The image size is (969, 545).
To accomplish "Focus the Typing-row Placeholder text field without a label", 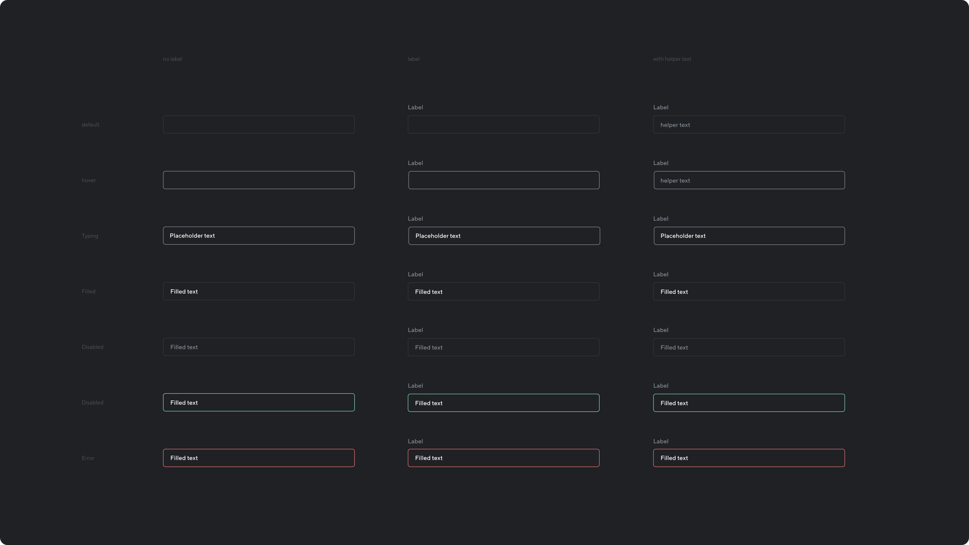I will tap(259, 236).
